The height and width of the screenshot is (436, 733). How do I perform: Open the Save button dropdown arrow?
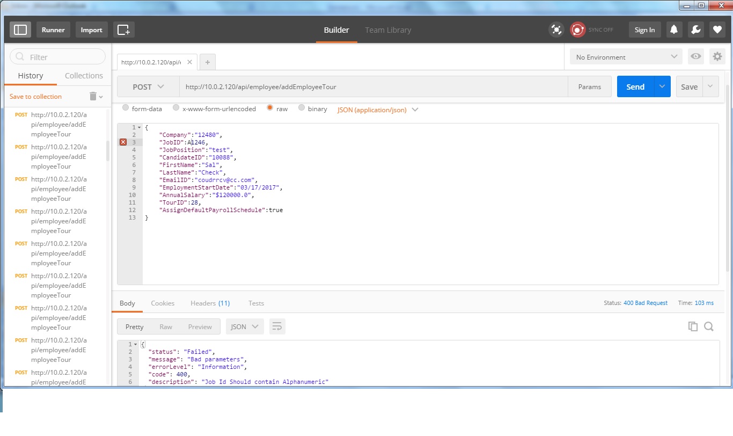(x=710, y=86)
